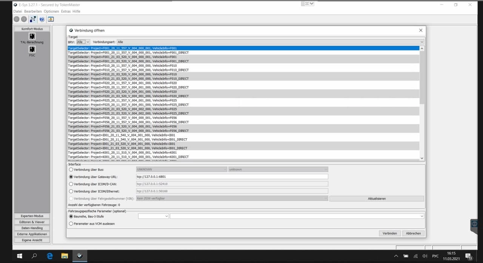
Task: Open the Kein ZGW verfügbar dropdown
Action: pyautogui.click(x=232, y=198)
